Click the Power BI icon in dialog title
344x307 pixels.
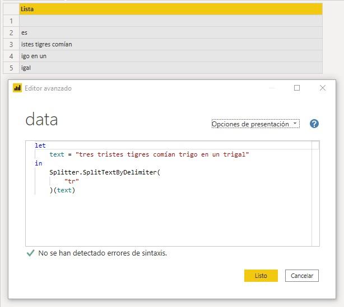[17, 88]
